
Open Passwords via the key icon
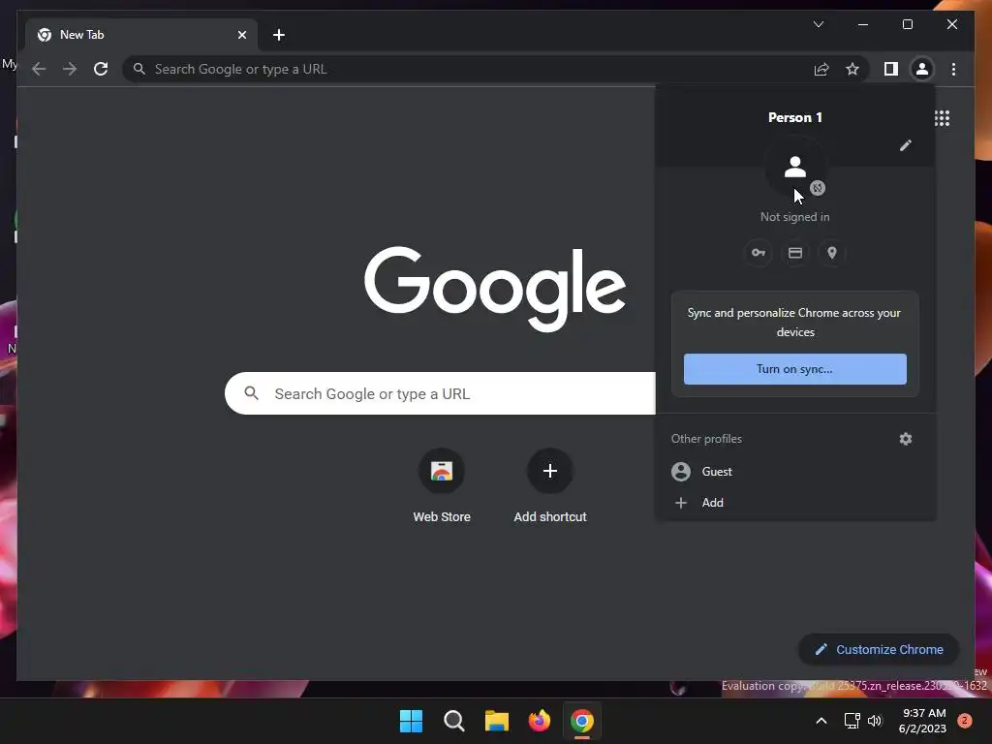point(758,253)
